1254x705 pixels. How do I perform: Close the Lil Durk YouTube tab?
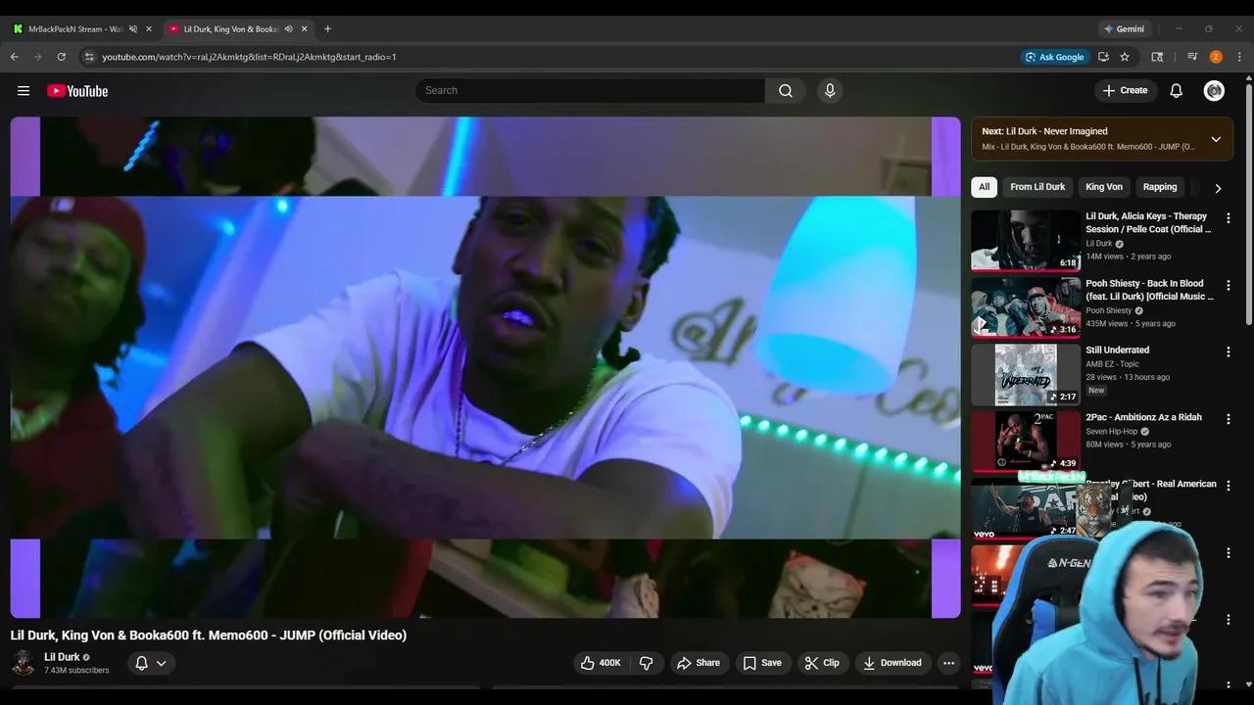coord(305,29)
